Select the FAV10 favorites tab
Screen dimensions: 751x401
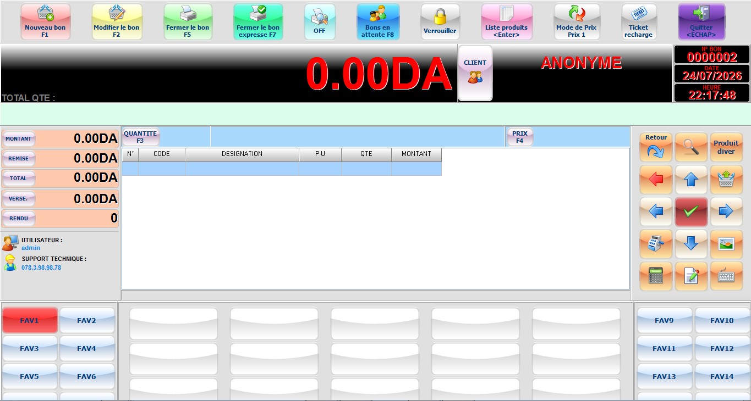pyautogui.click(x=722, y=320)
